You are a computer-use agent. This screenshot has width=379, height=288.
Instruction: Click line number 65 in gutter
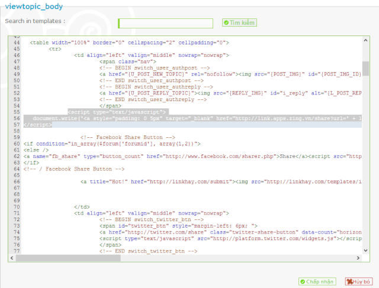pyautogui.click(x=17, y=175)
